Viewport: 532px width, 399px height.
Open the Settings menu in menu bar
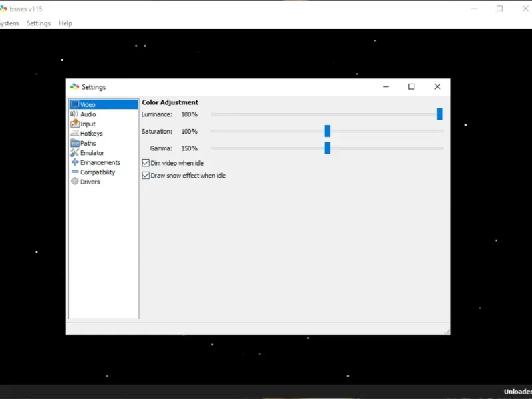(x=39, y=23)
